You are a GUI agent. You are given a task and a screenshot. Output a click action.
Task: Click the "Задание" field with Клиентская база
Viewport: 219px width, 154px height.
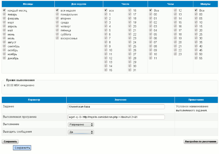click(x=116, y=107)
